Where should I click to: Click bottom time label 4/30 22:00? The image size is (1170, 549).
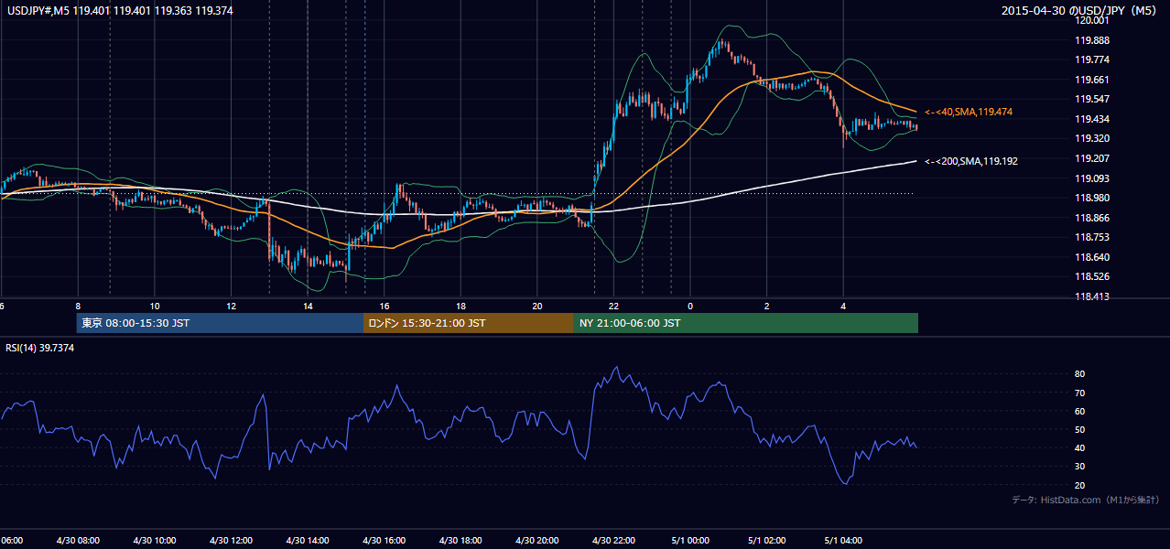click(x=614, y=541)
